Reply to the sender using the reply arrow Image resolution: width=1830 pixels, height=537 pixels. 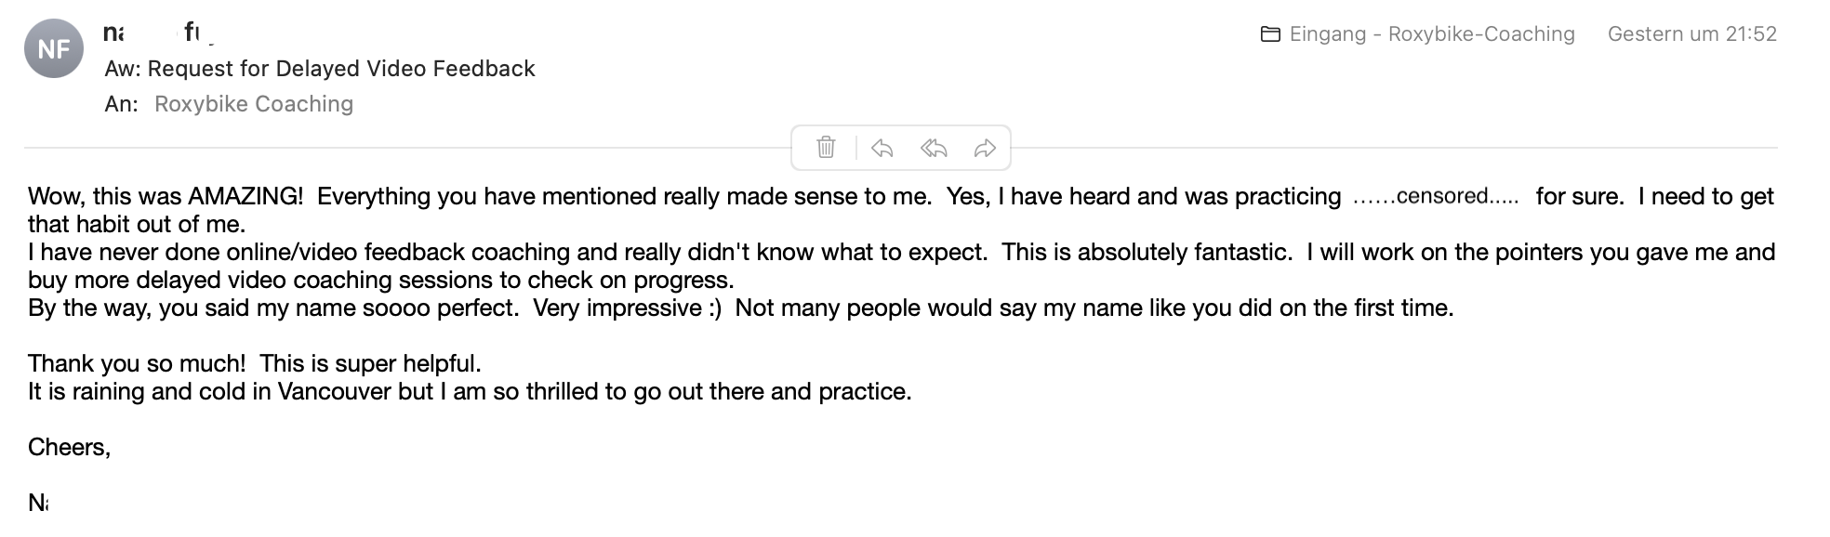[882, 148]
